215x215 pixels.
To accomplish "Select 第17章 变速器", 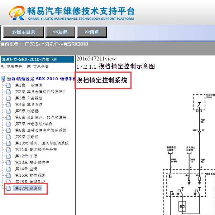I will pyautogui.click(x=28, y=188).
